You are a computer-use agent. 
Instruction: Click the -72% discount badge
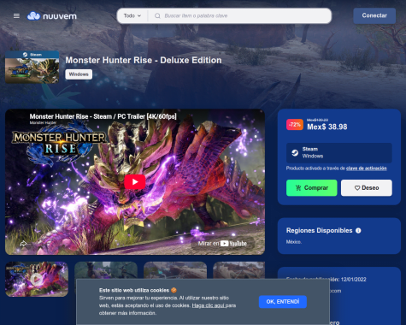(295, 125)
